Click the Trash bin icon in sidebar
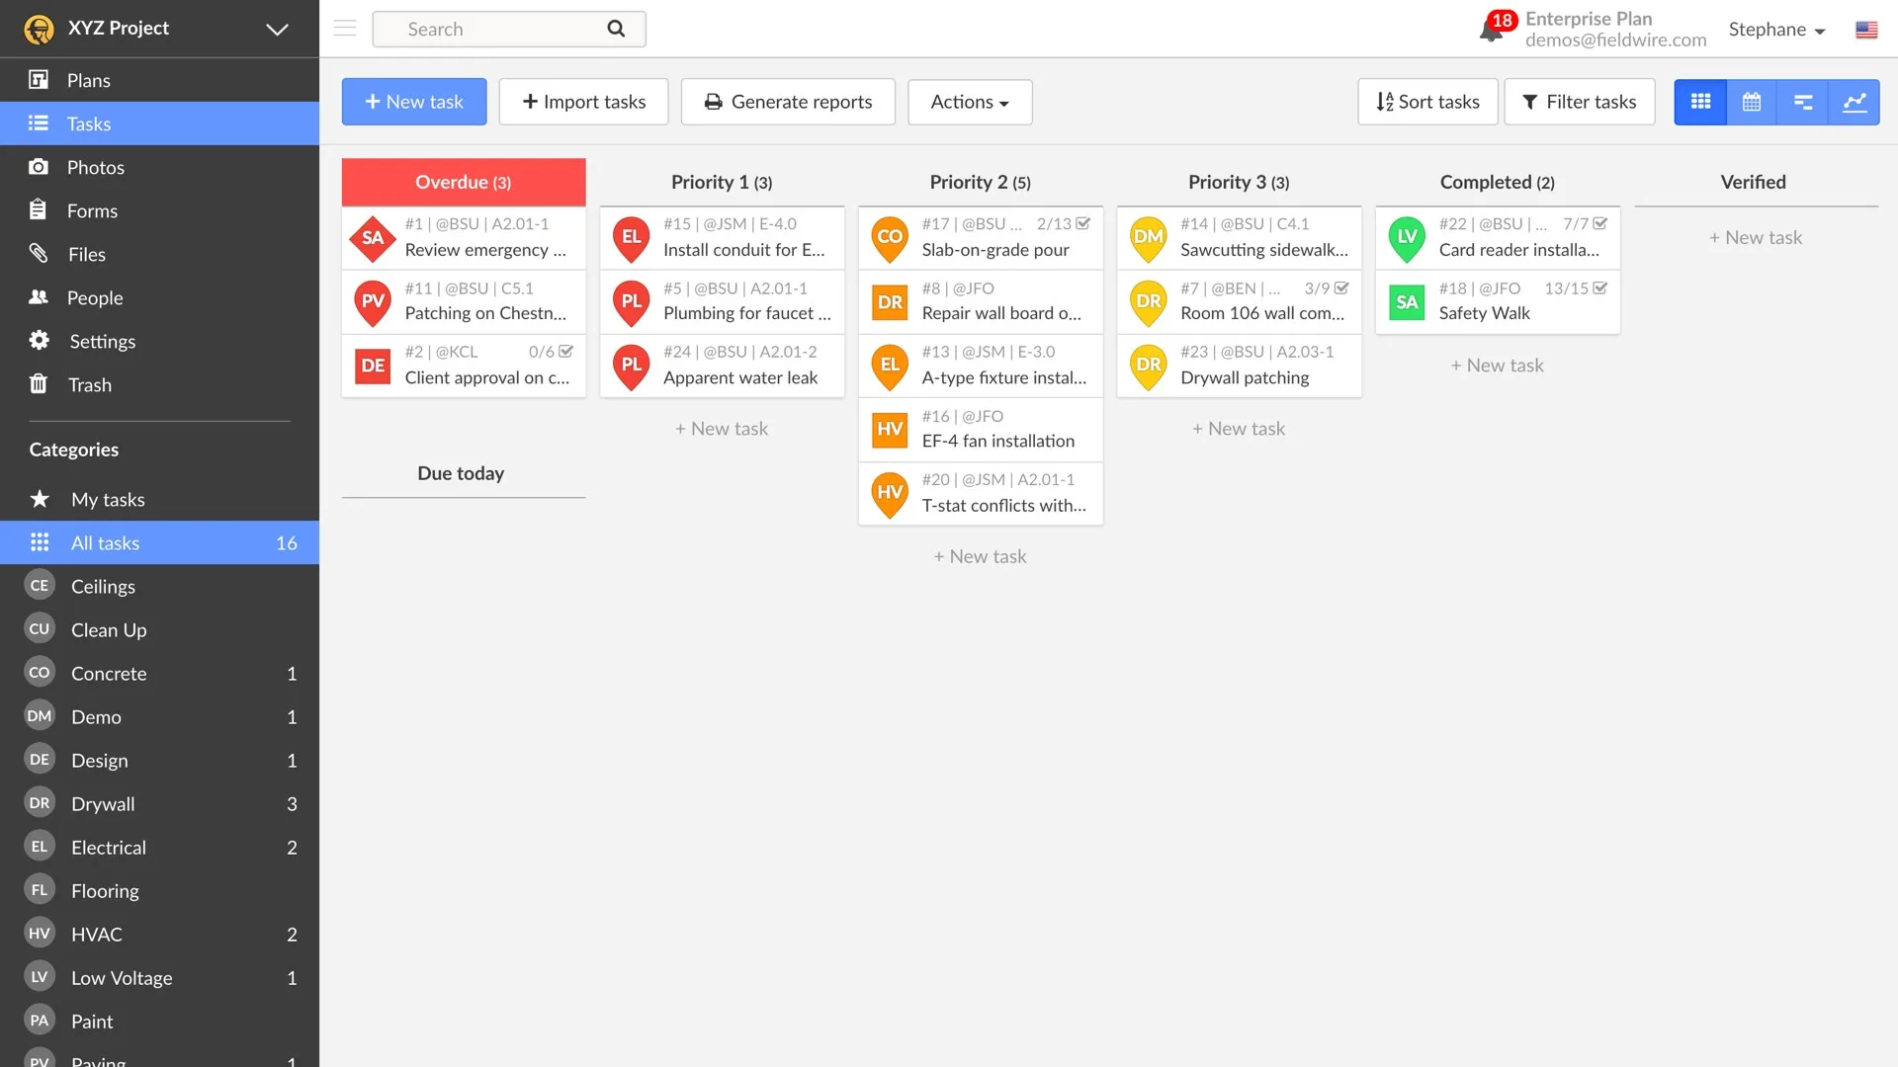This screenshot has height=1067, width=1898. [x=39, y=383]
